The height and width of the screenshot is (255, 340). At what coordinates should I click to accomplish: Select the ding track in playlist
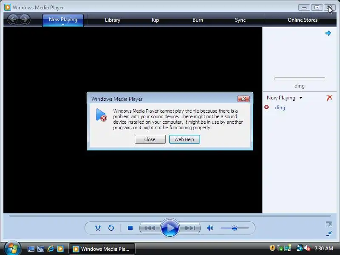coord(280,108)
